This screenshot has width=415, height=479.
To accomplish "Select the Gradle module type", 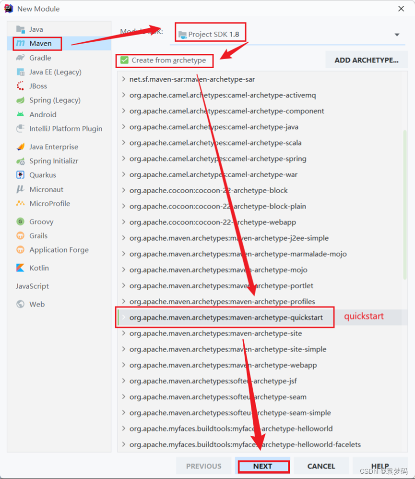I will coord(59,58).
